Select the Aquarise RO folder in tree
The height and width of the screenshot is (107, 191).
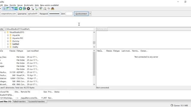[18, 38]
